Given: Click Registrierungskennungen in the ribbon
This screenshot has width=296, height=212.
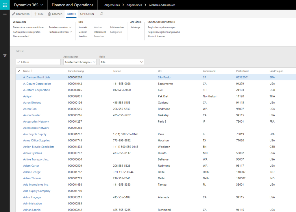Looking at the screenshot, I should pos(161,27).
